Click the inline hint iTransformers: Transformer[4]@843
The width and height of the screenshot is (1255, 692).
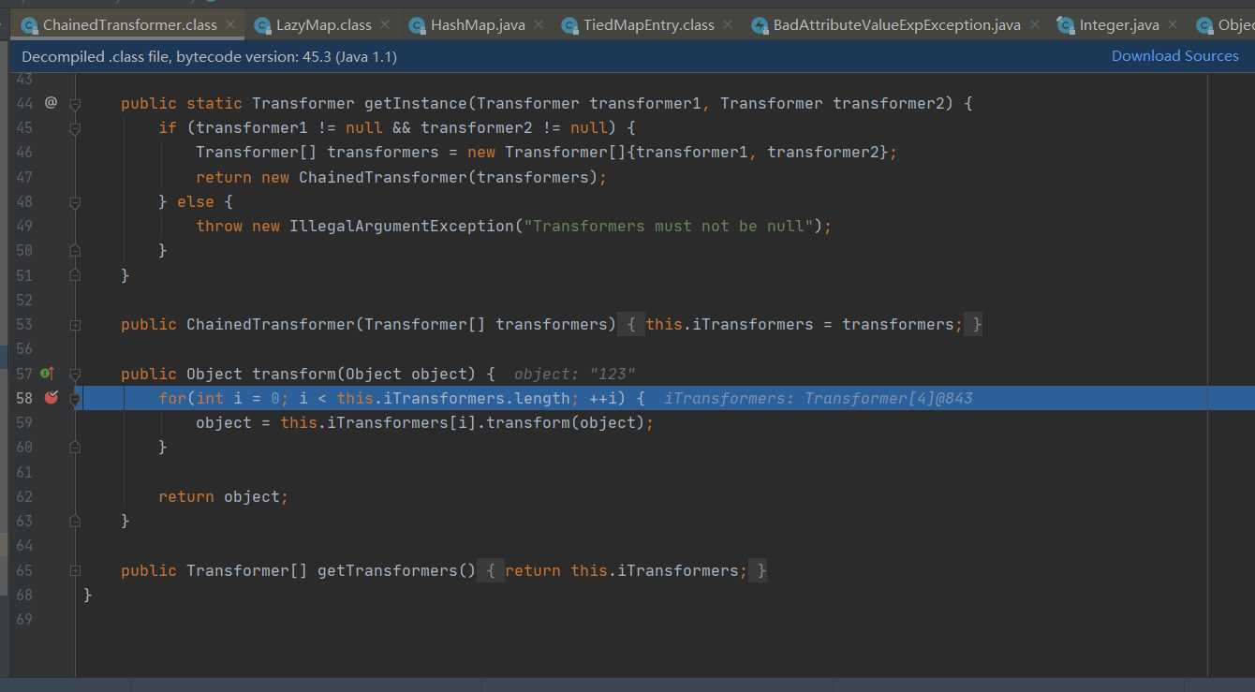point(819,399)
